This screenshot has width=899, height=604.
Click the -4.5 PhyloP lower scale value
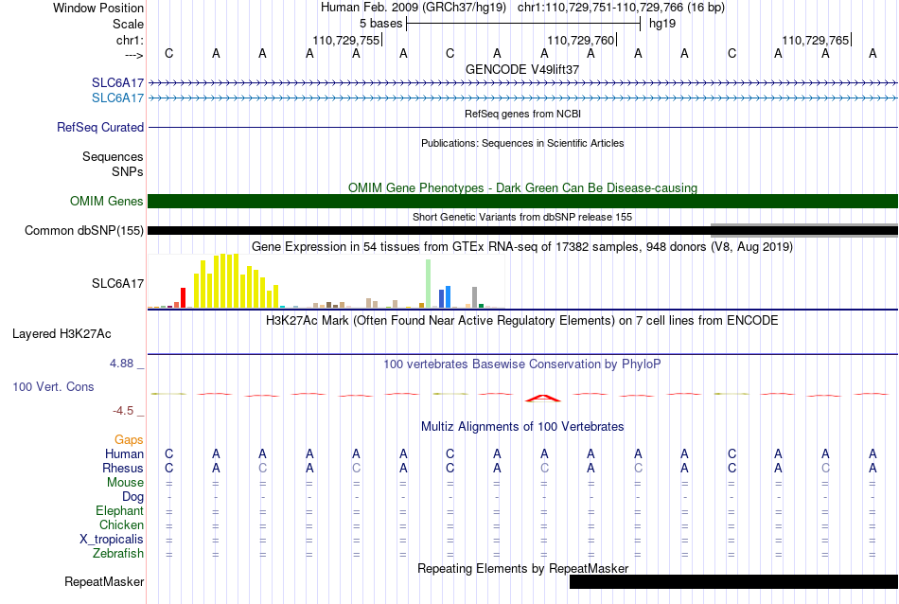(123, 411)
